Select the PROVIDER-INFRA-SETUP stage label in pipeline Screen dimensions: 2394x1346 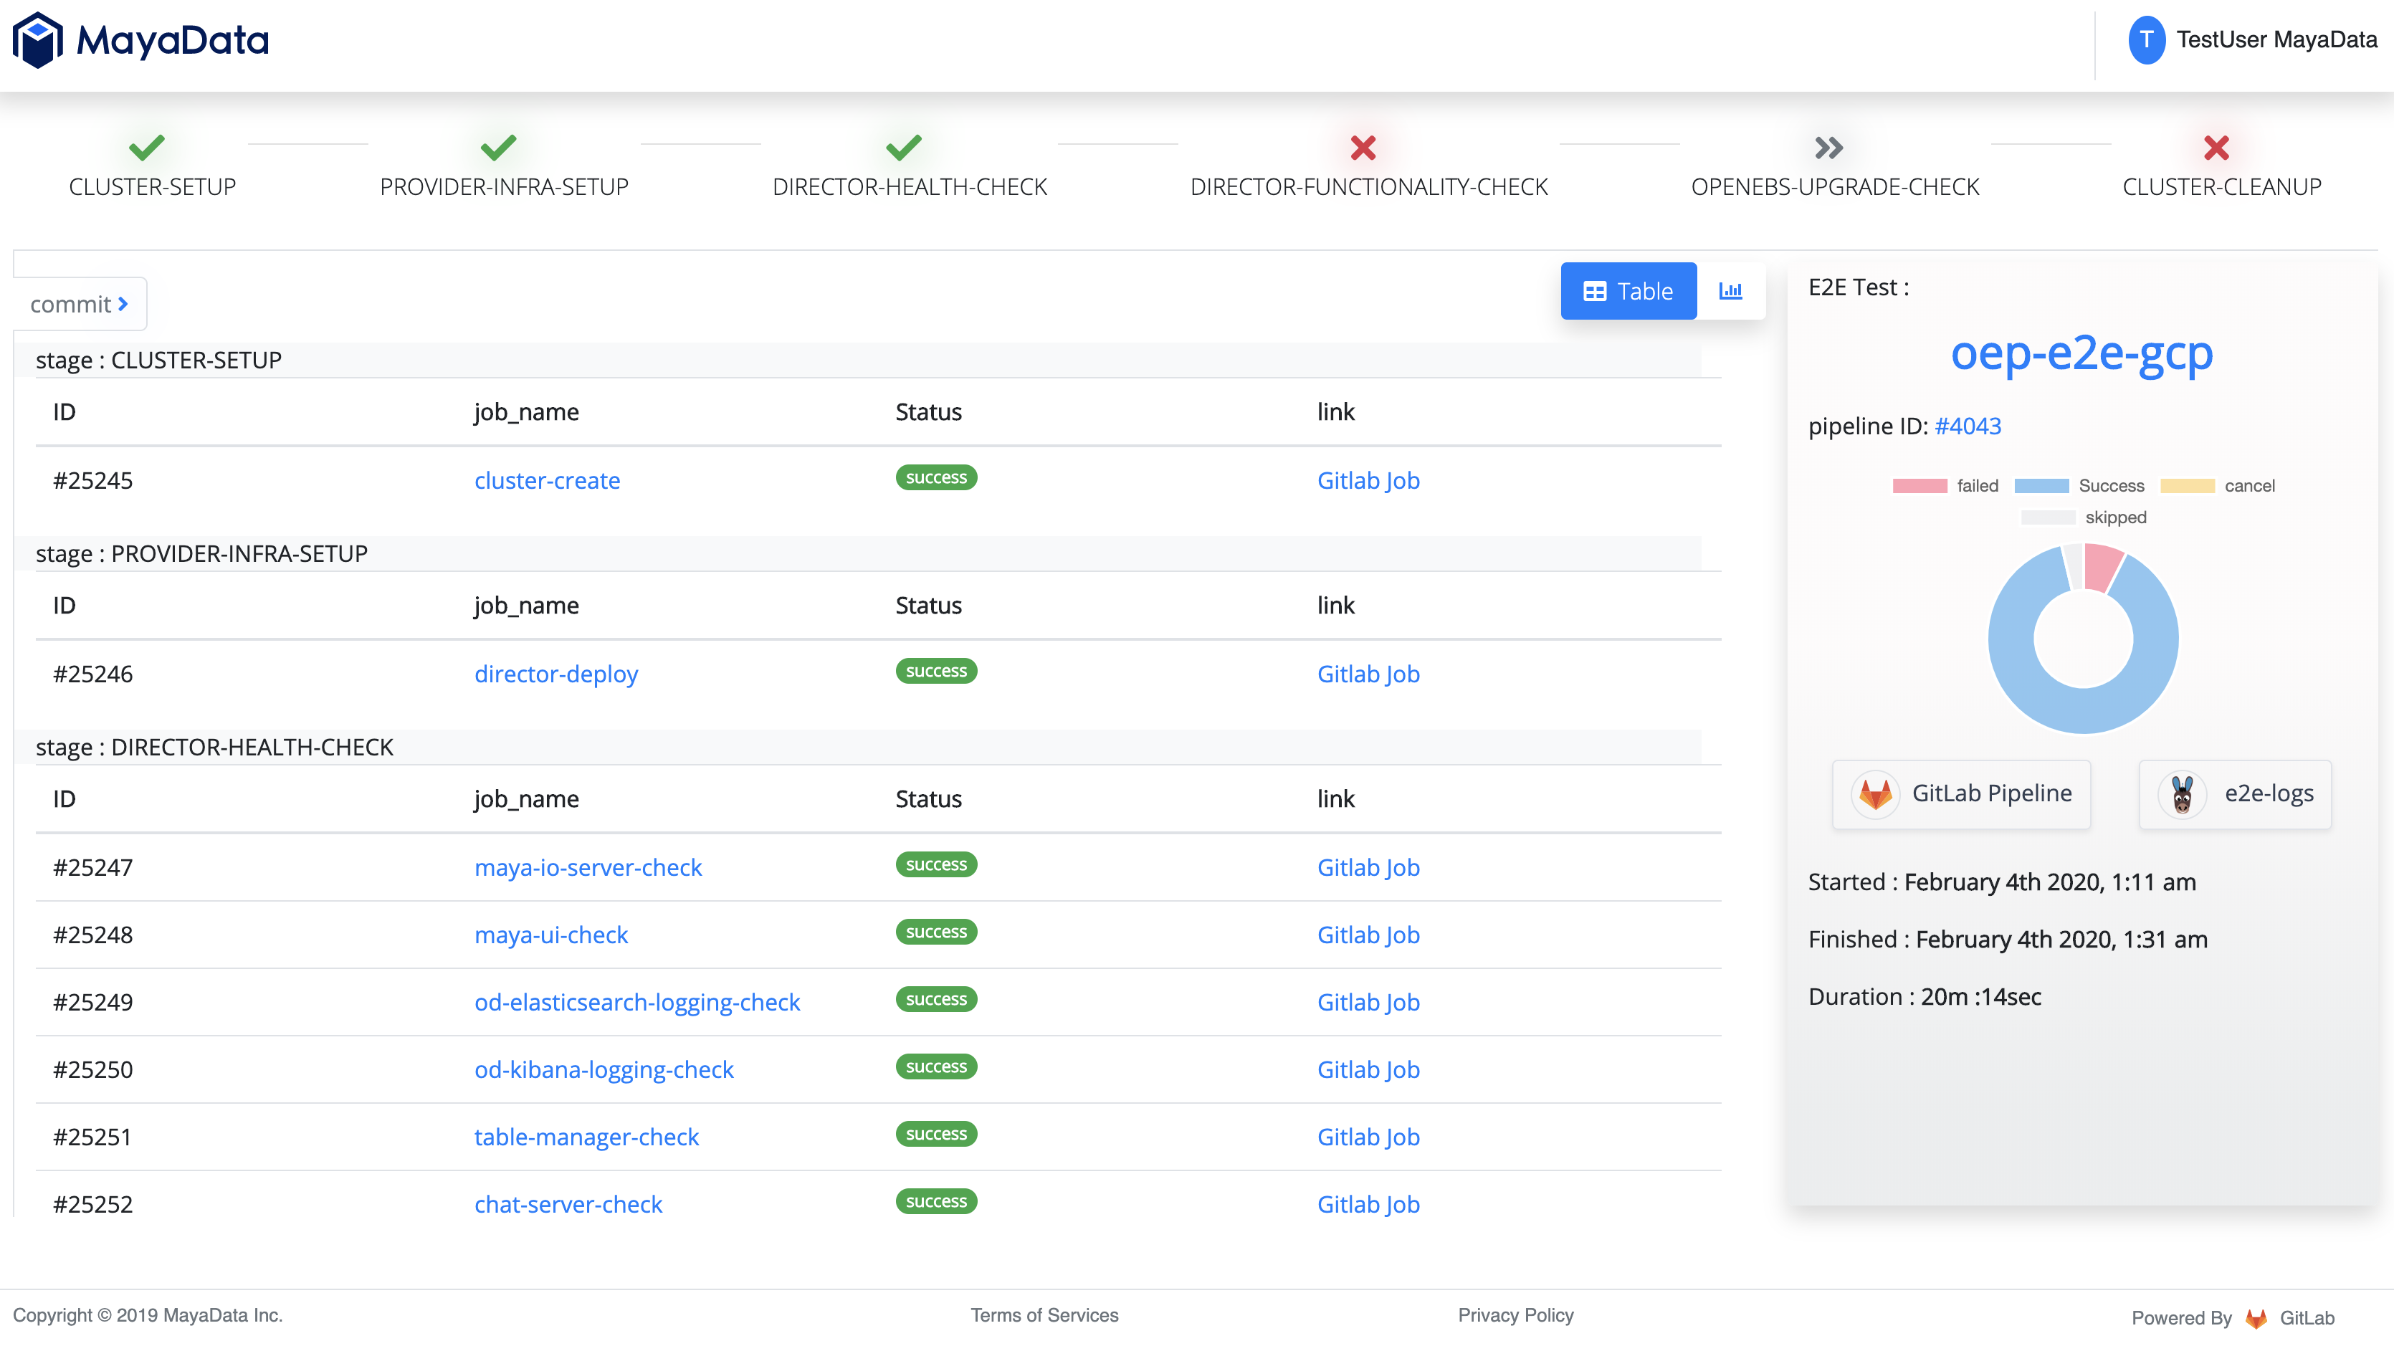504,187
